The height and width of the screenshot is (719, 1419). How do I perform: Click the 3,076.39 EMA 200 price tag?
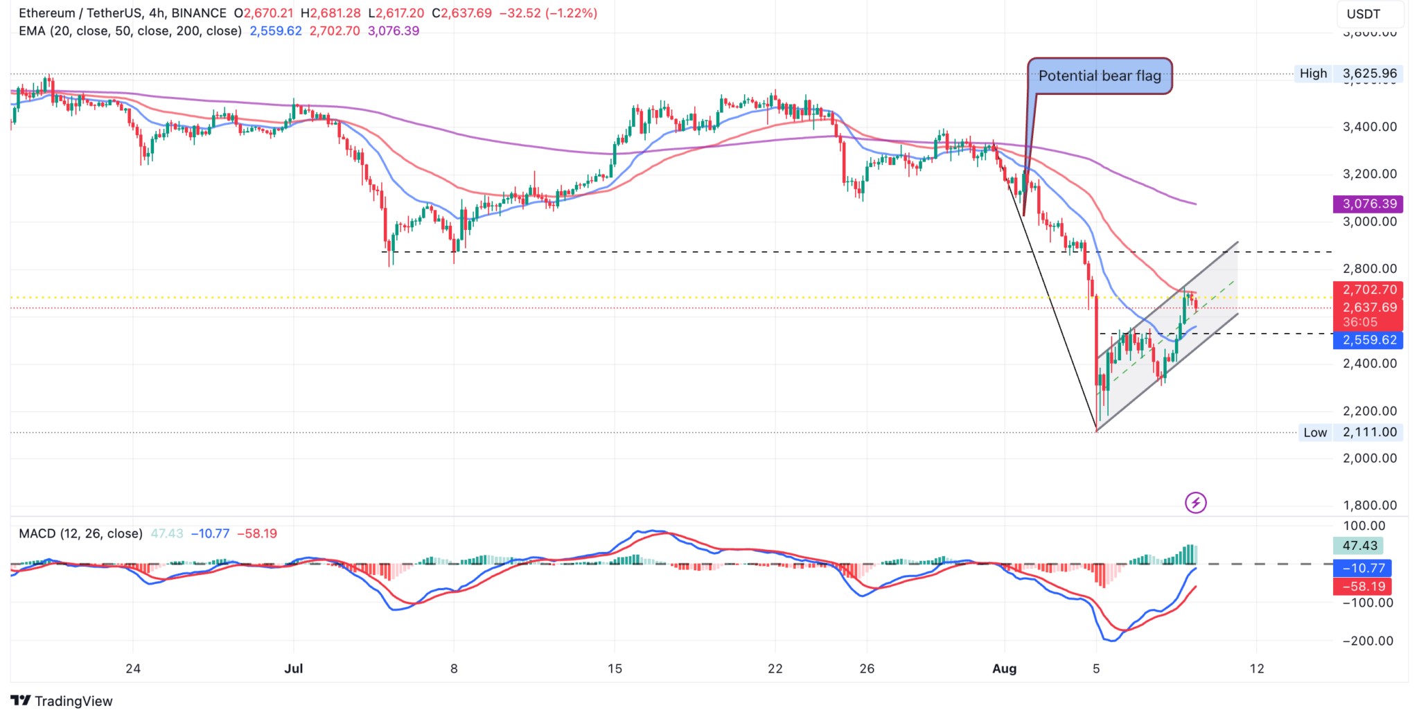coord(1368,204)
